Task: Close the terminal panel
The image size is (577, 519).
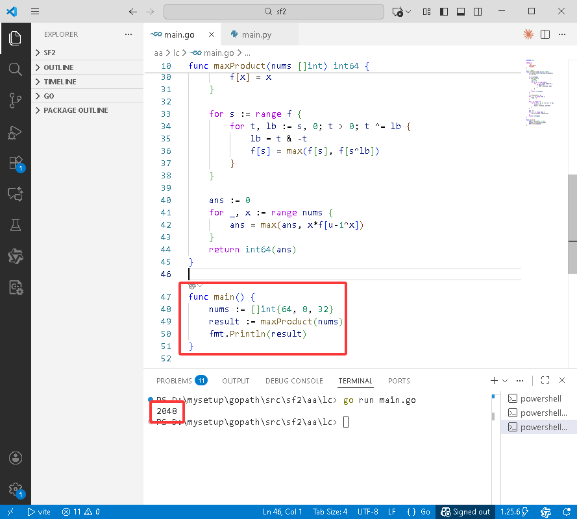Action: 562,380
